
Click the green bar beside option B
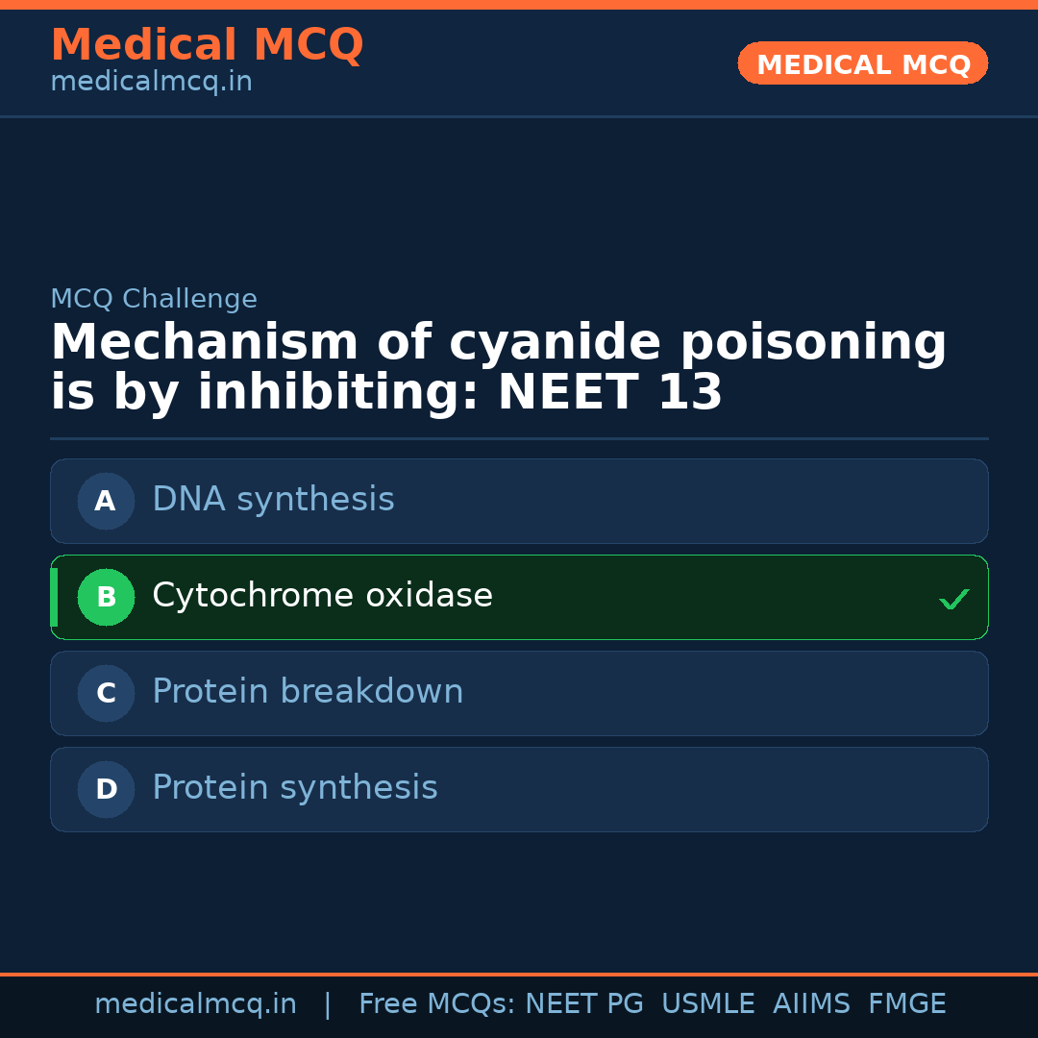click(54, 597)
